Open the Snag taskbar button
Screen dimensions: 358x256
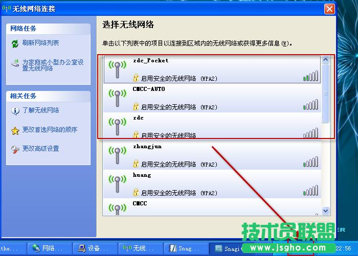tap(186, 248)
